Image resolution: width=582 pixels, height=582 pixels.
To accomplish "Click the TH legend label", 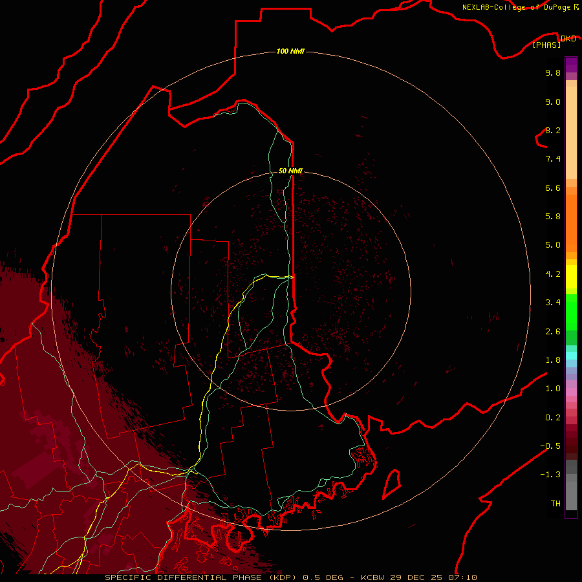I will click(x=555, y=504).
